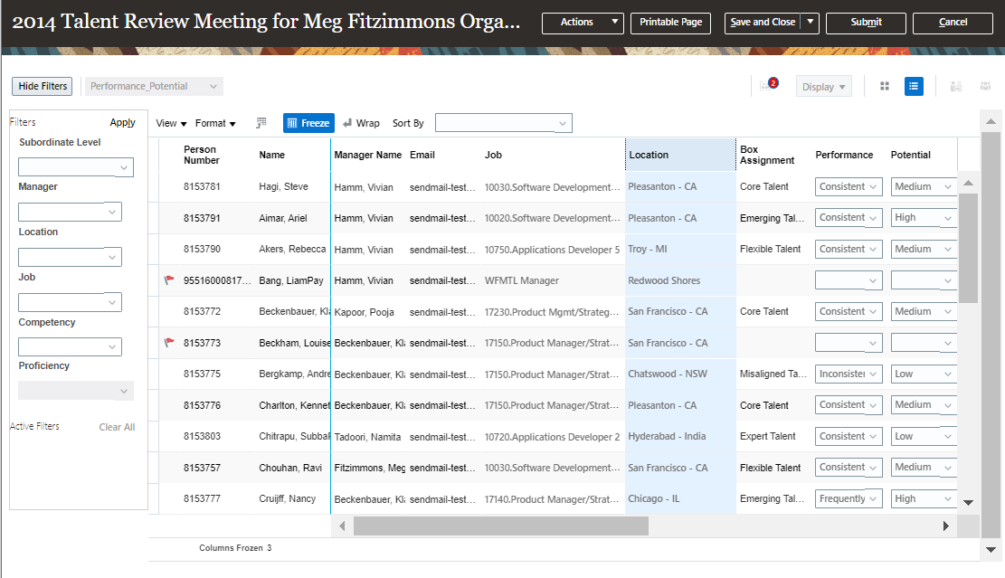Click the table vertical scrollbar down arrow
This screenshot has height=578, width=1005.
(969, 503)
